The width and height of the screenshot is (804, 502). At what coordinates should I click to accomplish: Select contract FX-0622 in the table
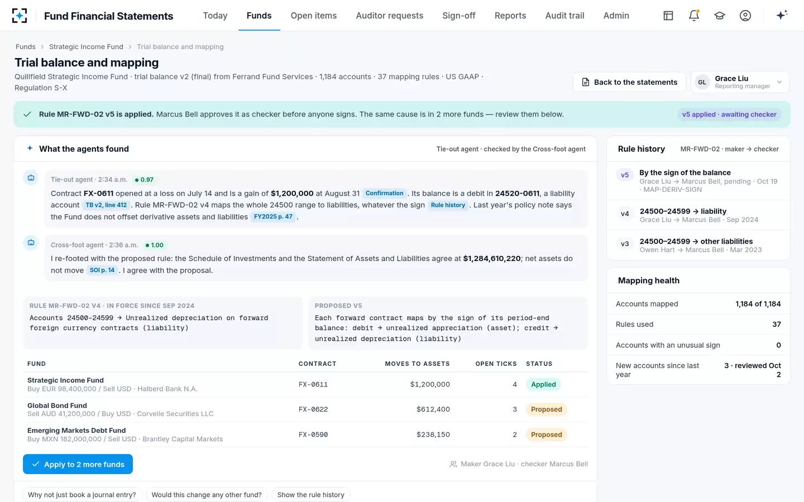pyautogui.click(x=313, y=409)
